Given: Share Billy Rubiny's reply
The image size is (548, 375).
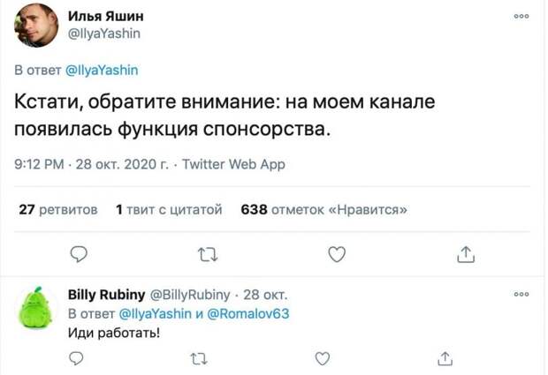Looking at the screenshot, I should (445, 358).
